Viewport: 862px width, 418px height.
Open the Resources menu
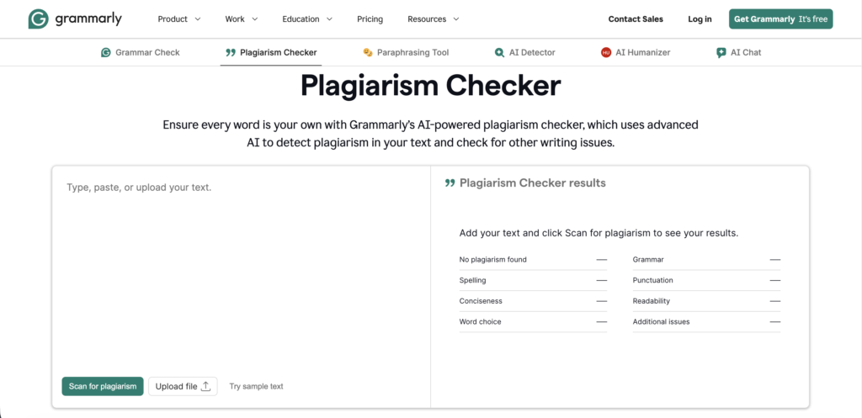434,19
